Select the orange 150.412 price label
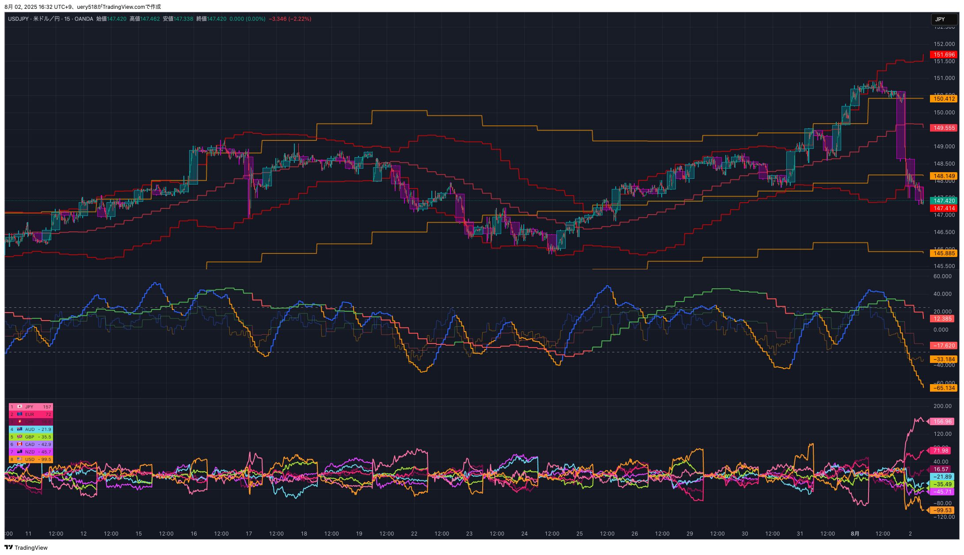This screenshot has height=555, width=964. [944, 99]
